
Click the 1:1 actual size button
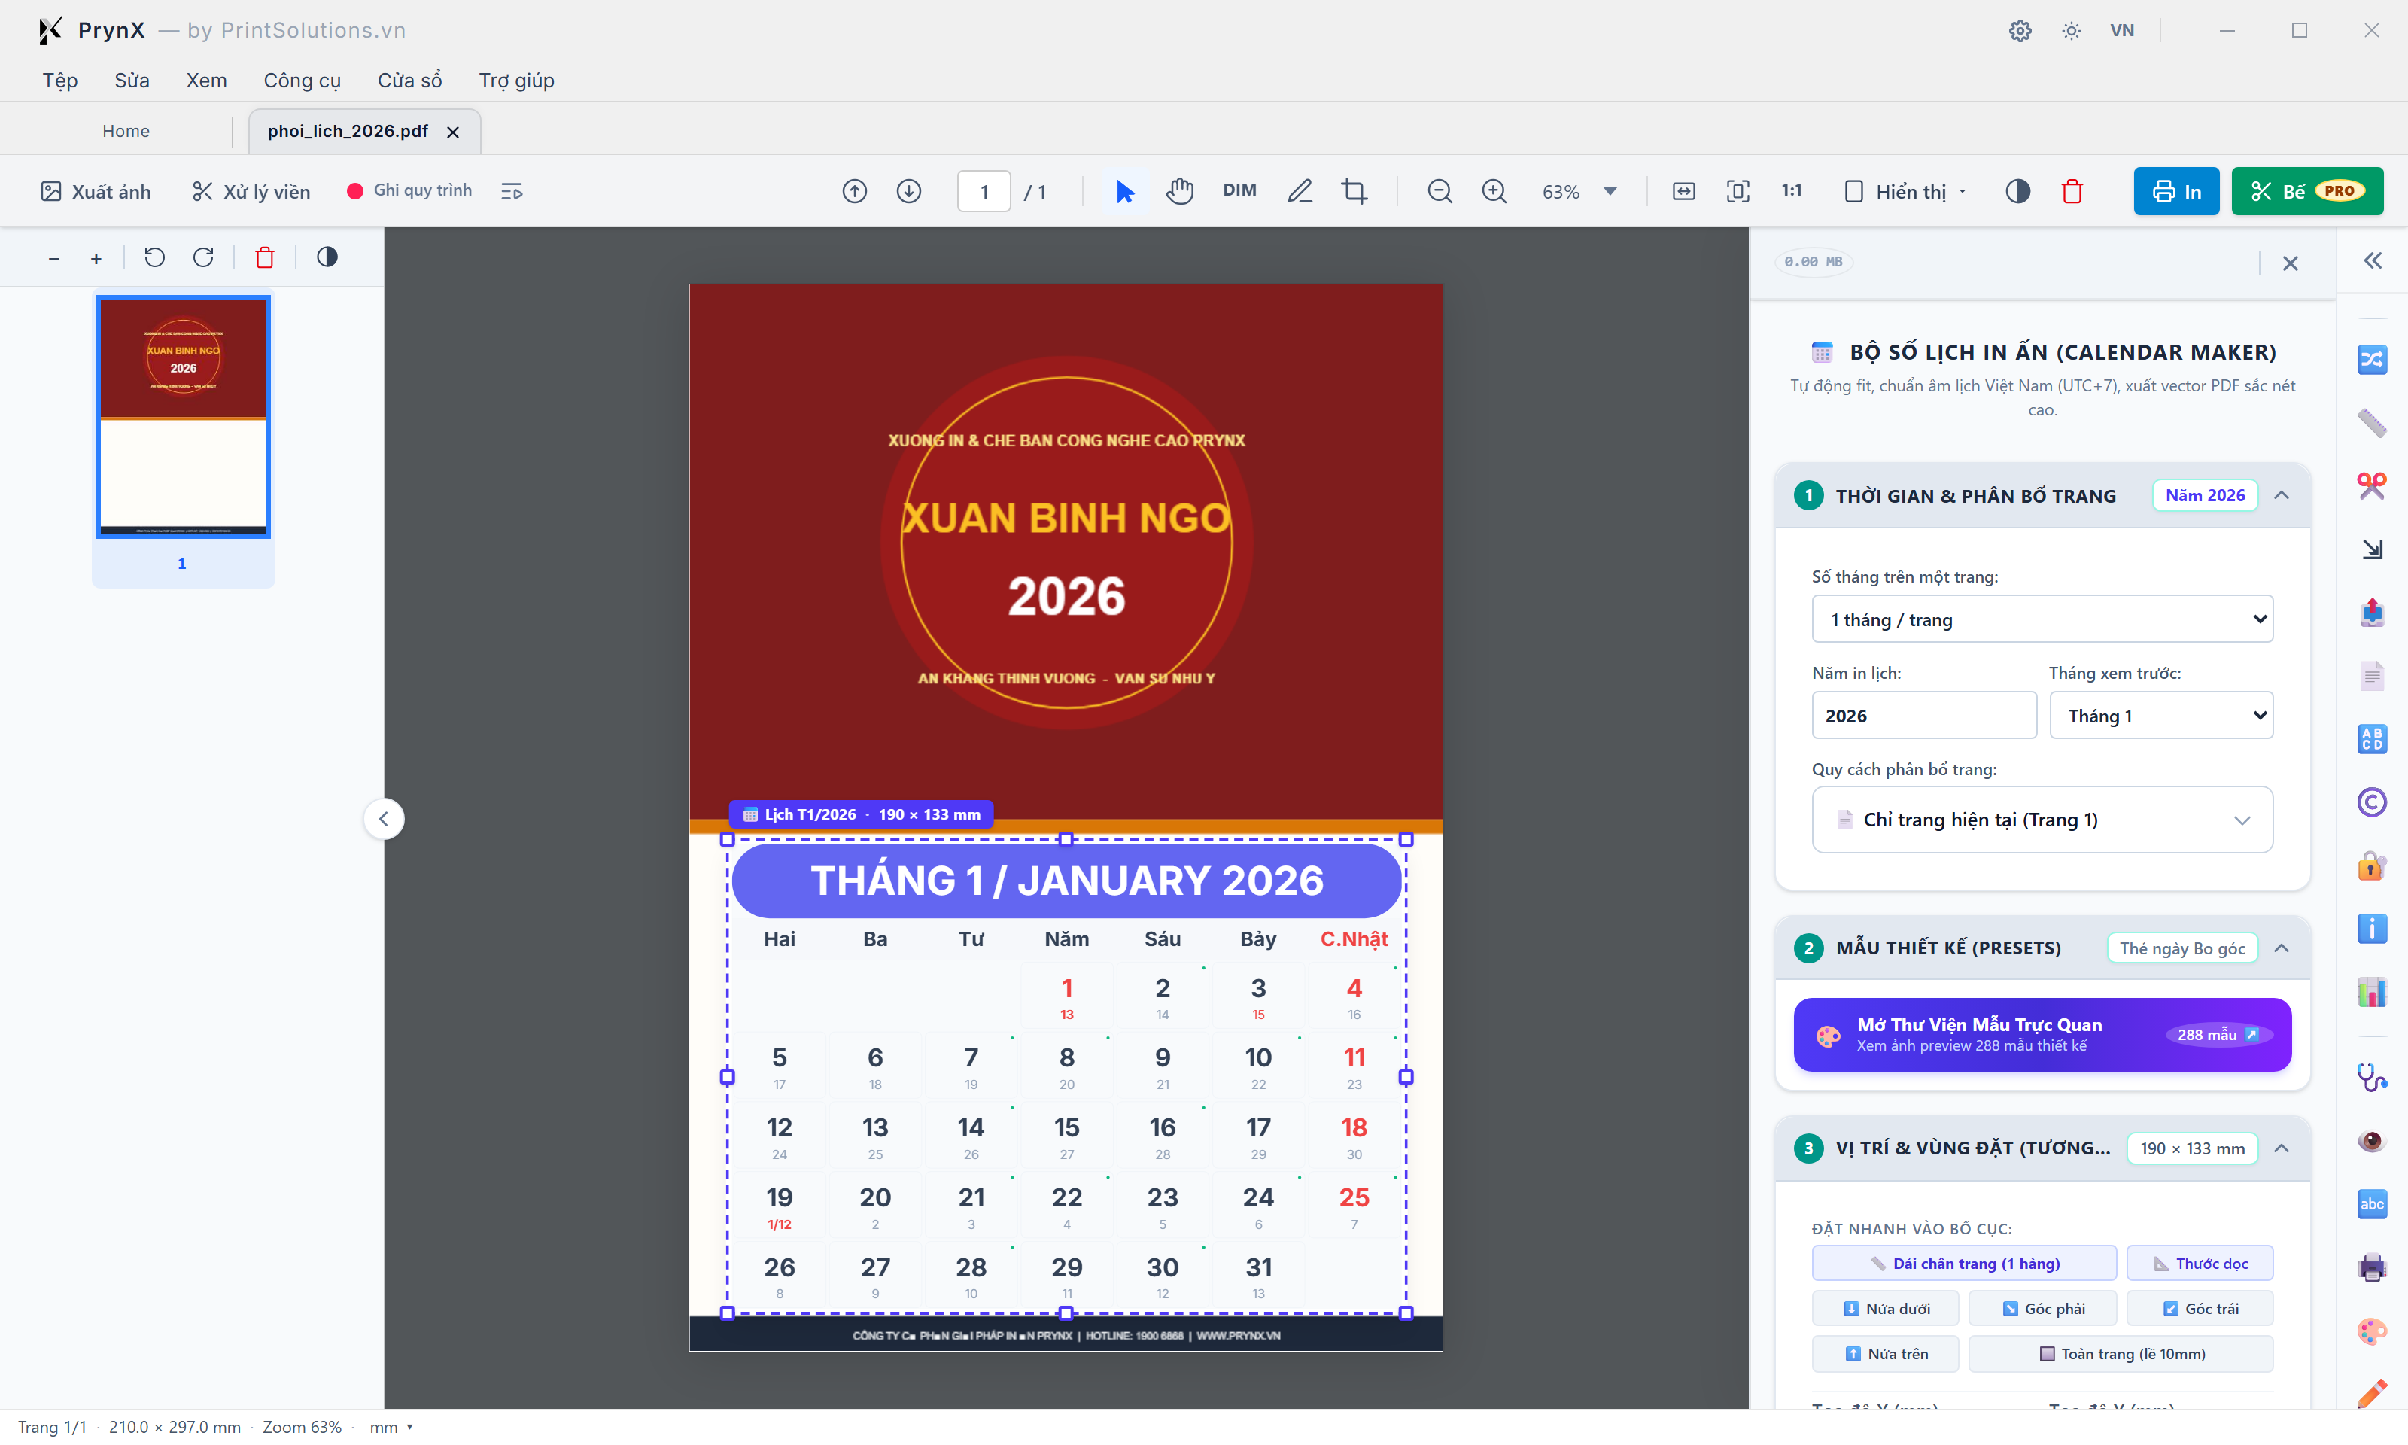(x=1792, y=191)
